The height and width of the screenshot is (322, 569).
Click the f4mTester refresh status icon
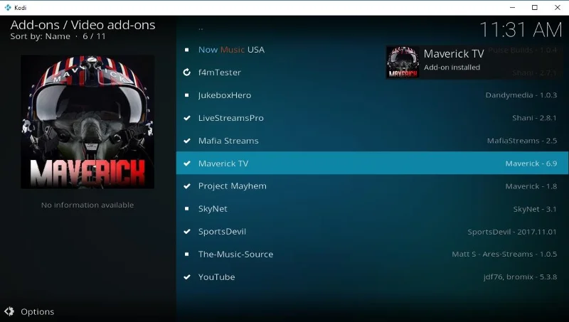[x=186, y=73]
